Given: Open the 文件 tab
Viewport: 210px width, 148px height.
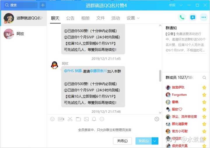Looking at the screenshot, I should point(100,18).
